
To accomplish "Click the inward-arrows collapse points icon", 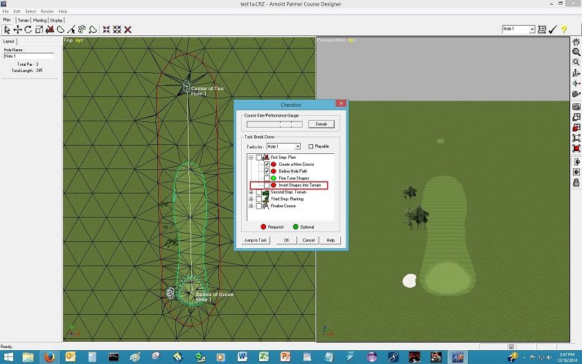I will 107,30.
